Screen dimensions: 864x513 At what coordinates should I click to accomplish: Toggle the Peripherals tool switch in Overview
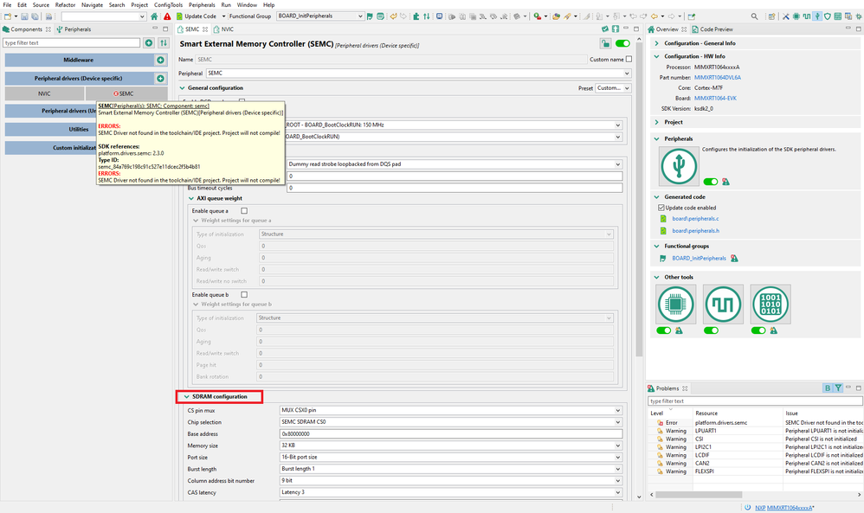[x=710, y=182]
